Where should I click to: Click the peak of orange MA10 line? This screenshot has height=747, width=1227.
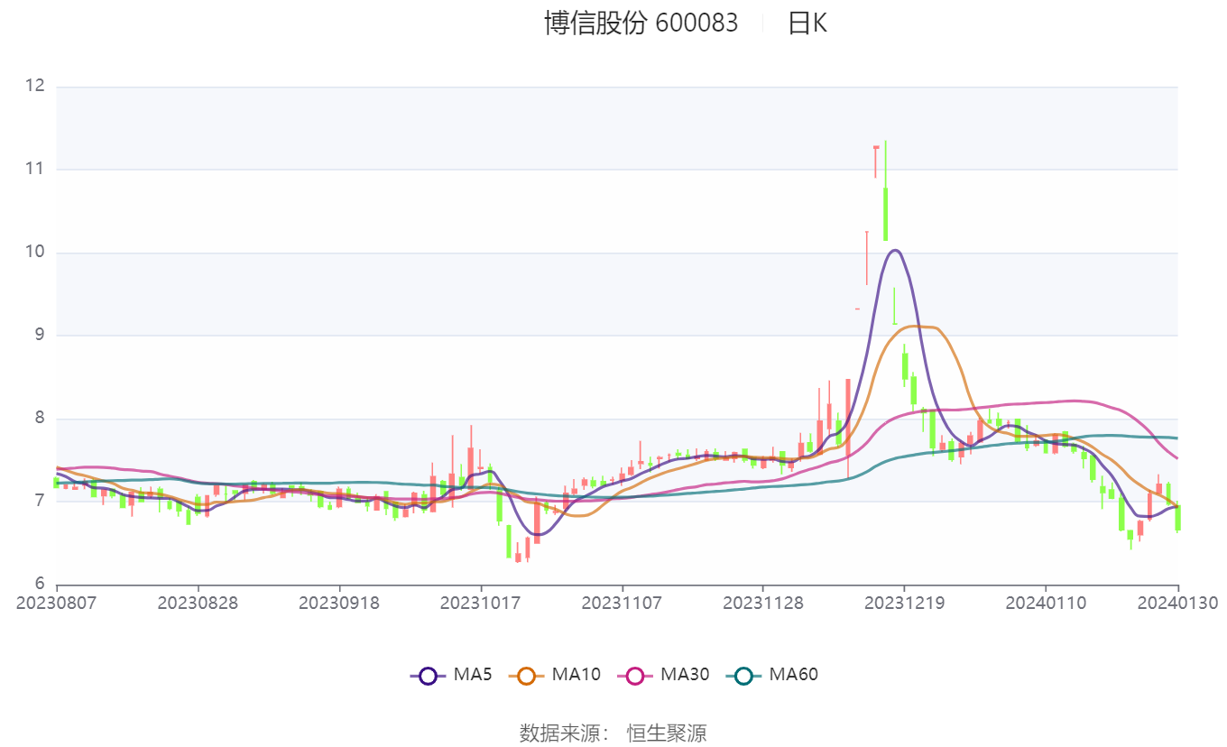point(916,326)
